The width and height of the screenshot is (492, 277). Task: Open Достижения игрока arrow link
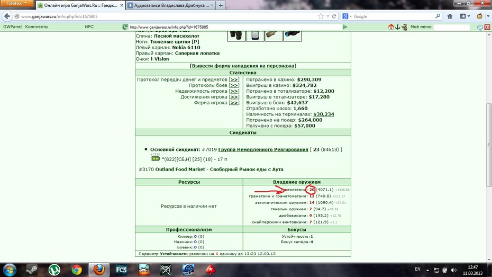pyautogui.click(x=234, y=97)
